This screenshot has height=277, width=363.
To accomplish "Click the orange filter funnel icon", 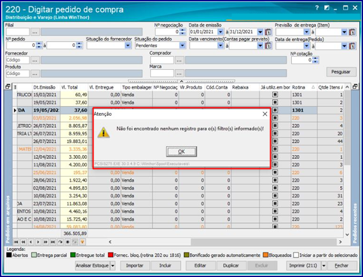I will (x=83, y=242).
